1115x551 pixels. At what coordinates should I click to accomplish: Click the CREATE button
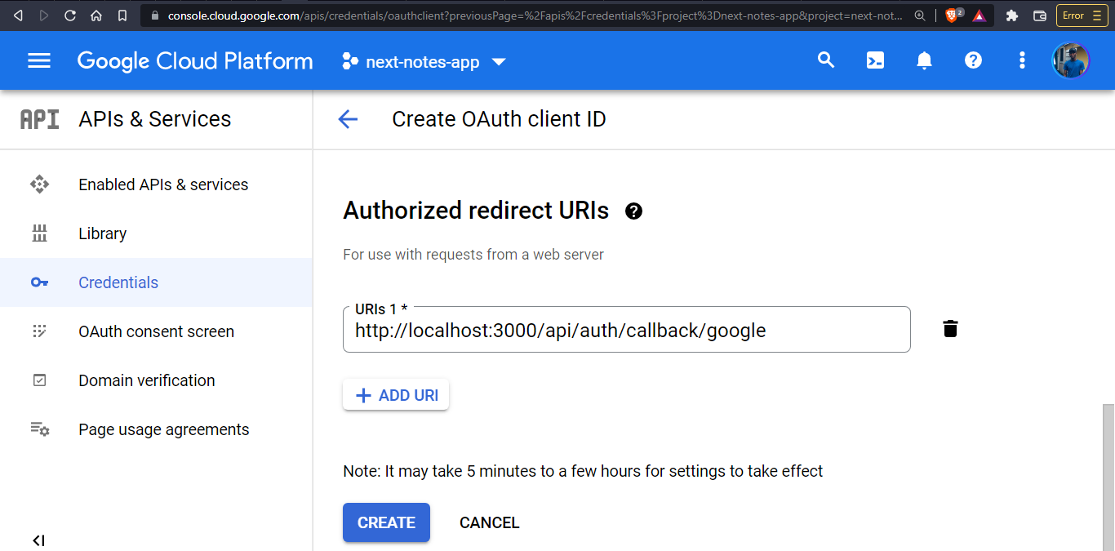point(386,522)
